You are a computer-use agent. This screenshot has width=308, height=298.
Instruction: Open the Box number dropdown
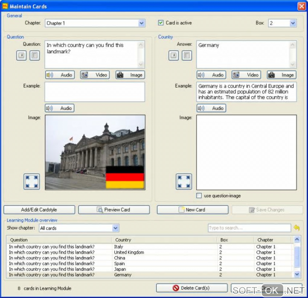tap(293, 23)
